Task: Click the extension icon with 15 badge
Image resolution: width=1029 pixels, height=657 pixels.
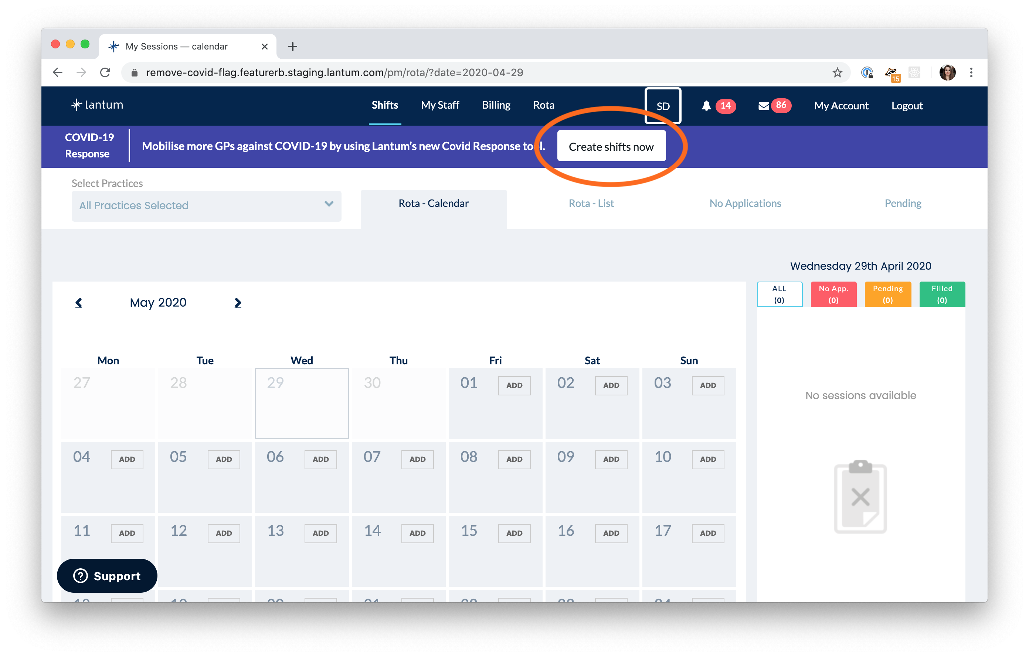Action: point(892,74)
